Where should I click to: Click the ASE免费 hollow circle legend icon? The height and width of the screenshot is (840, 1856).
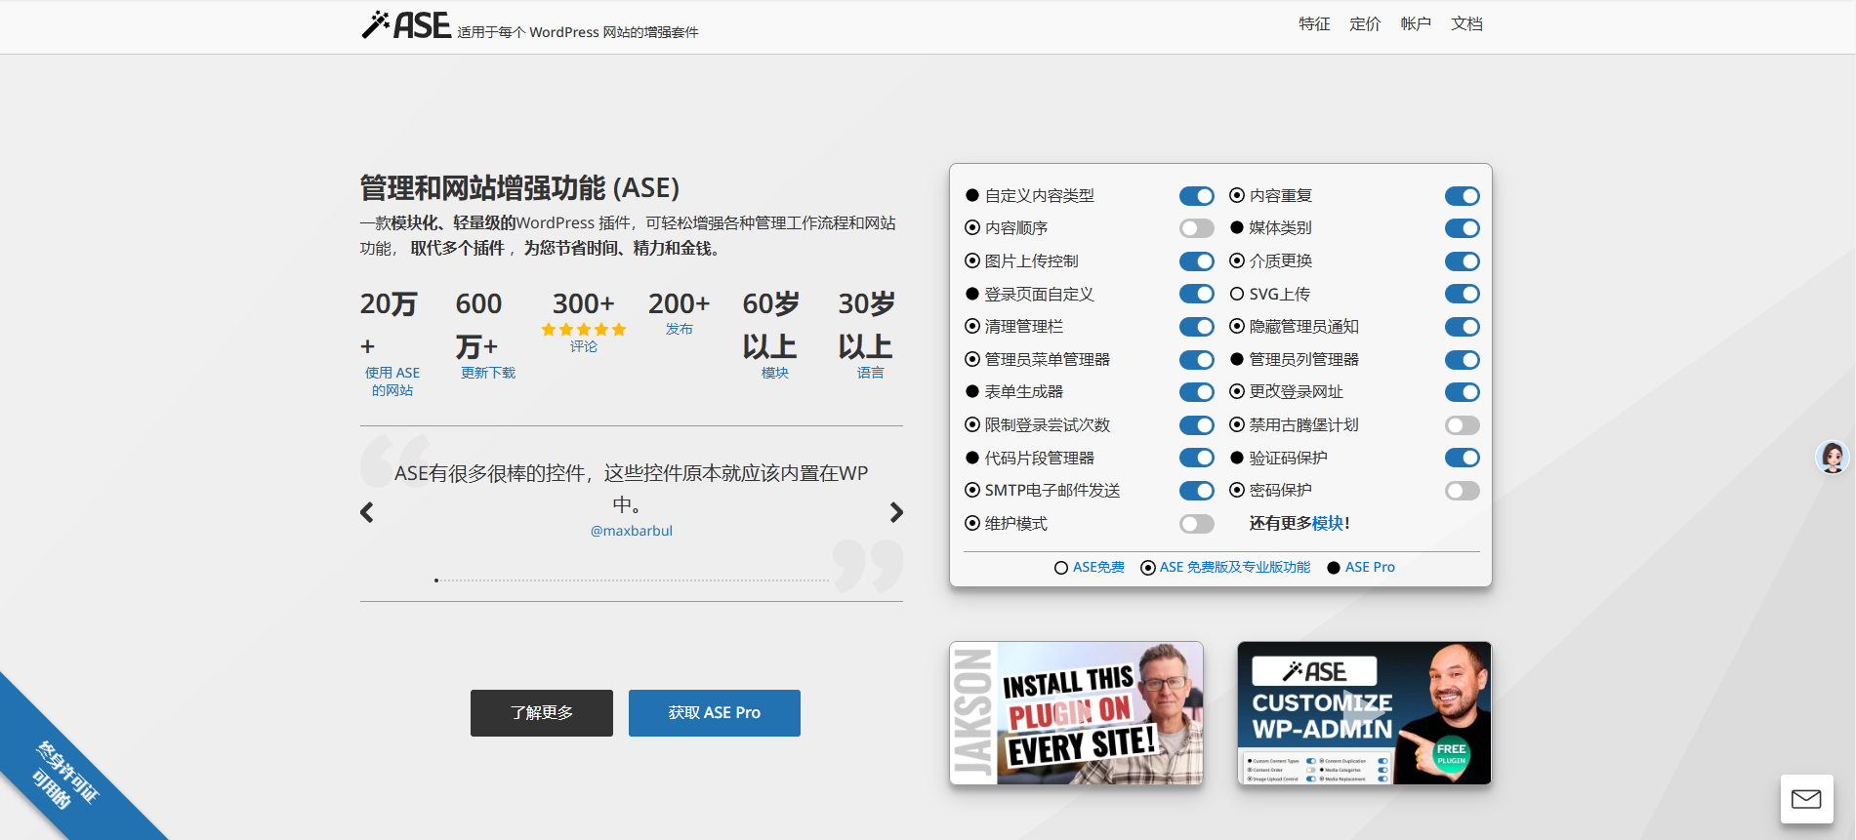1061,568
